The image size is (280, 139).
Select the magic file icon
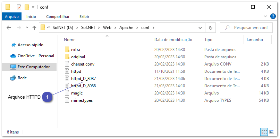67,93
